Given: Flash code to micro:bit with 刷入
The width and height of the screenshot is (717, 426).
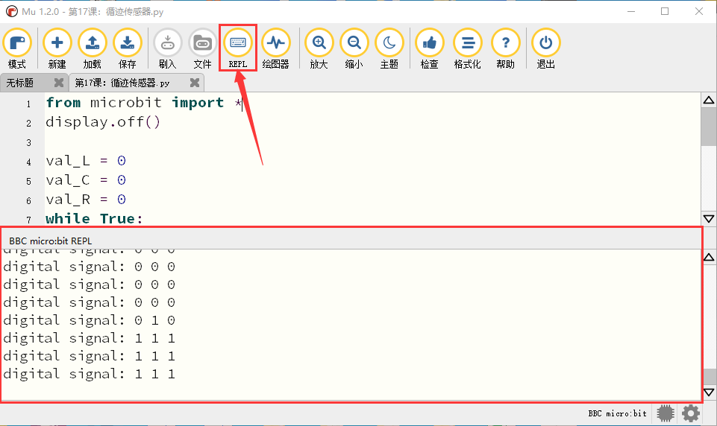Looking at the screenshot, I should [x=168, y=48].
